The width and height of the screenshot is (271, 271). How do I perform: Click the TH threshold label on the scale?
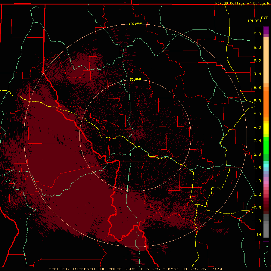click(x=259, y=235)
